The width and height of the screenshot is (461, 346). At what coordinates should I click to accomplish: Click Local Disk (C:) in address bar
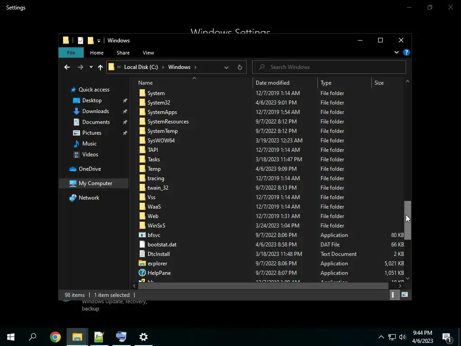[x=141, y=67]
